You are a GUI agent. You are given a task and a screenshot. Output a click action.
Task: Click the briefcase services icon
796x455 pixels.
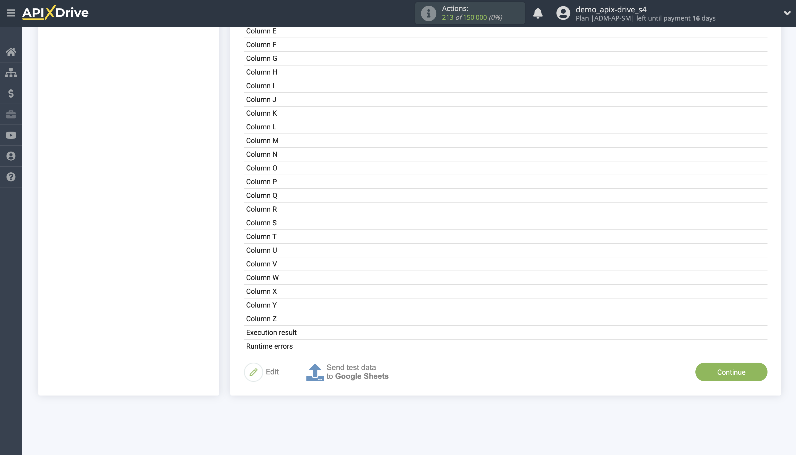pos(11,114)
